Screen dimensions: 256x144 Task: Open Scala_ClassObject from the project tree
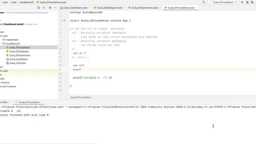18,59
